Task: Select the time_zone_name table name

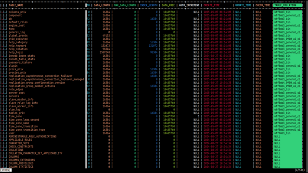Action: point(19,123)
